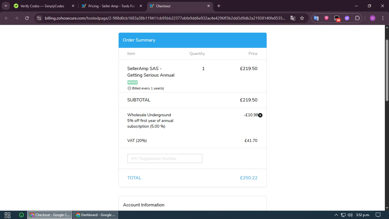Open the green circular taskbar app

(22, 215)
